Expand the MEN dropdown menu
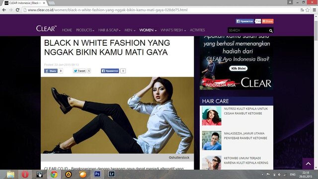Image resolution: width=318 pixels, height=179 pixels. coord(130,30)
